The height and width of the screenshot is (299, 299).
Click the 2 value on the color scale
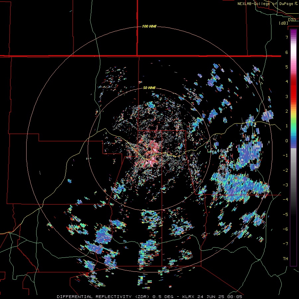point(287,111)
